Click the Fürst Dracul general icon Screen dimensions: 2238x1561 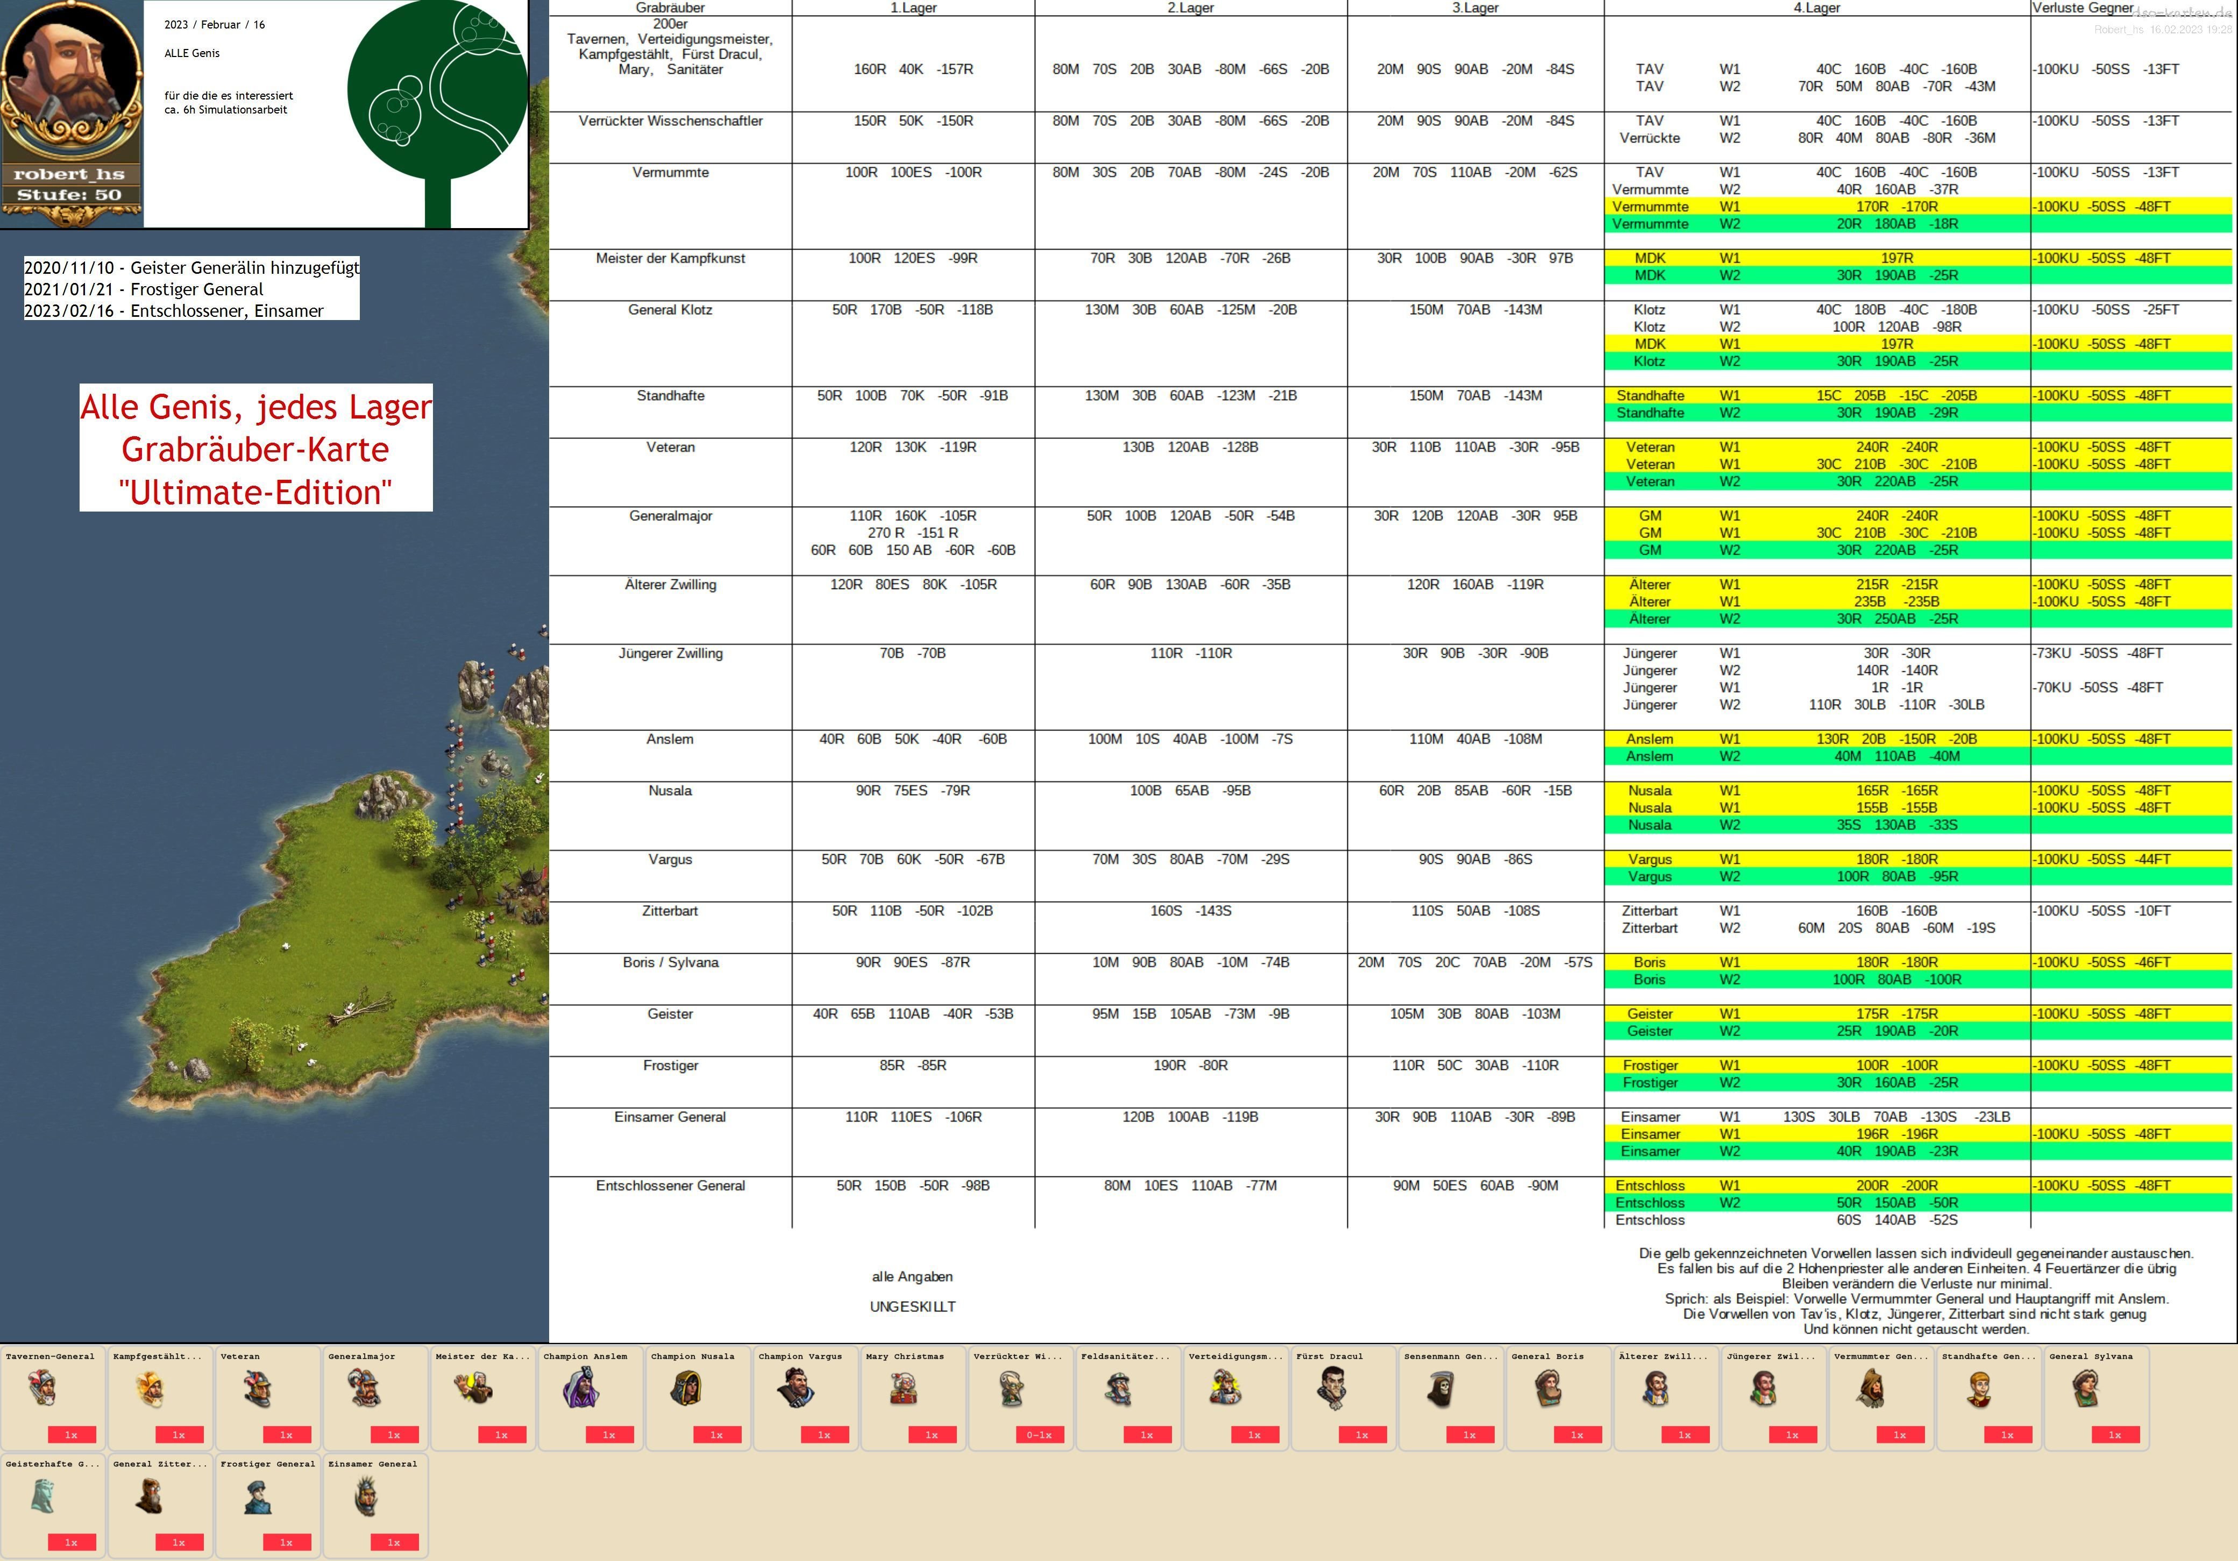pos(1332,1387)
